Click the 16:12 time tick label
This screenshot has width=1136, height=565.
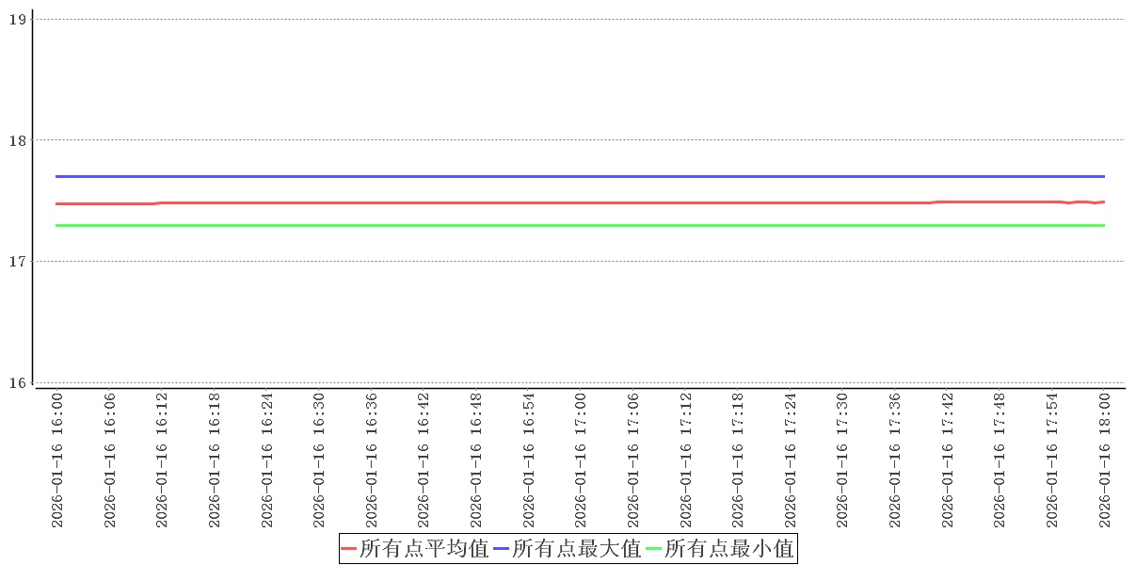tap(162, 460)
